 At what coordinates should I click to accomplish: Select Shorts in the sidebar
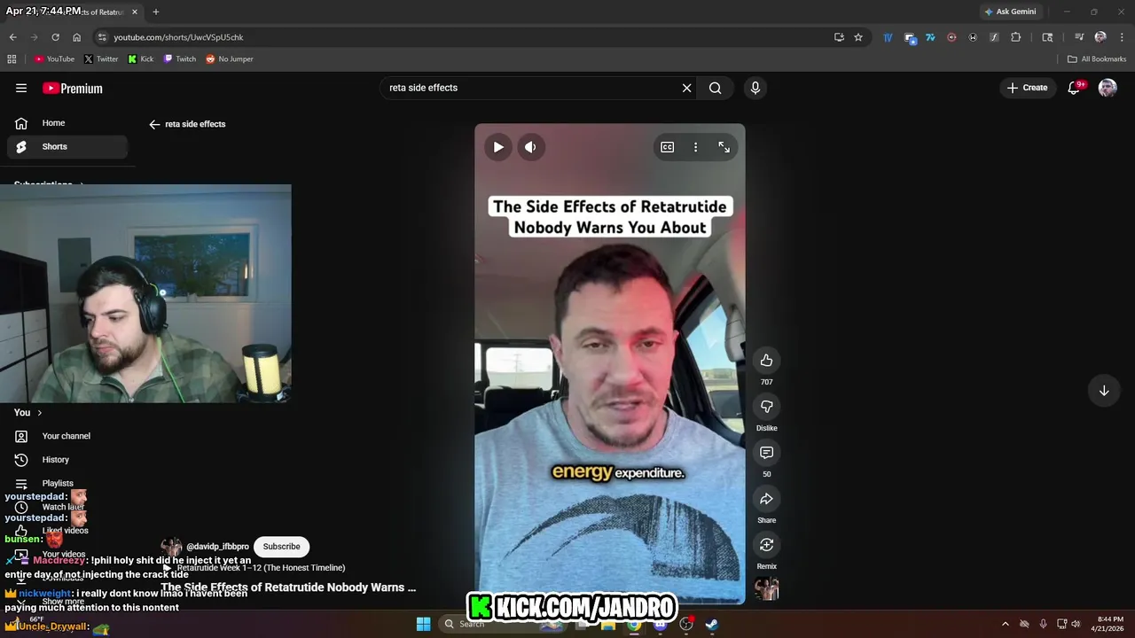67,146
